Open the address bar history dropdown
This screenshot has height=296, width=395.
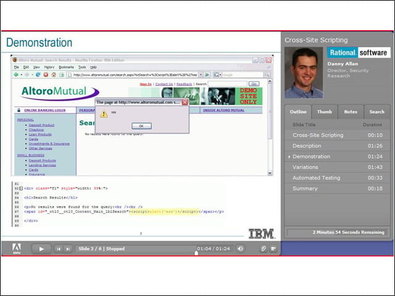tap(201, 75)
